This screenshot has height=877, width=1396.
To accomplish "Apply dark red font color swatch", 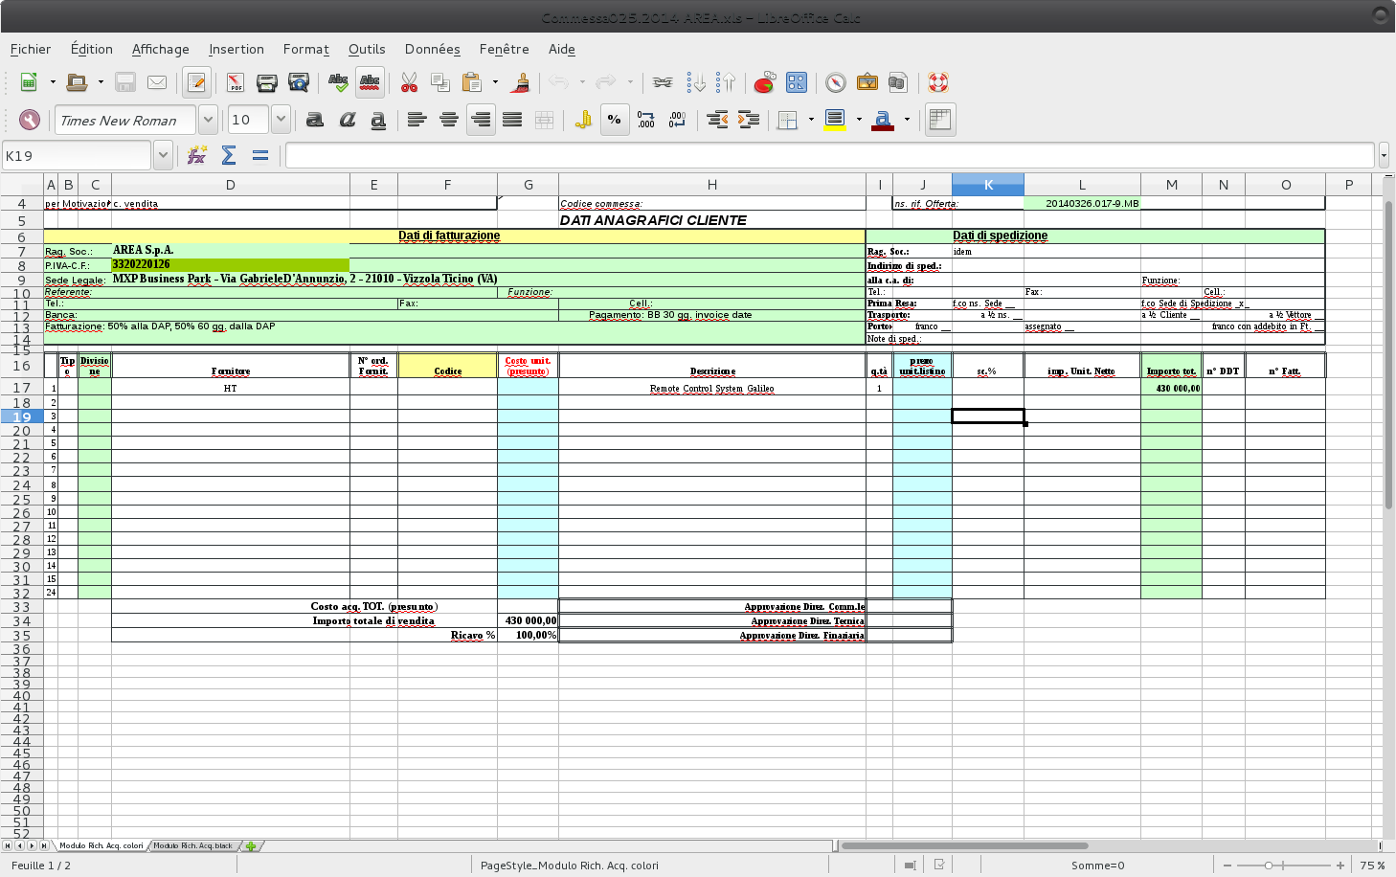I will click(883, 120).
